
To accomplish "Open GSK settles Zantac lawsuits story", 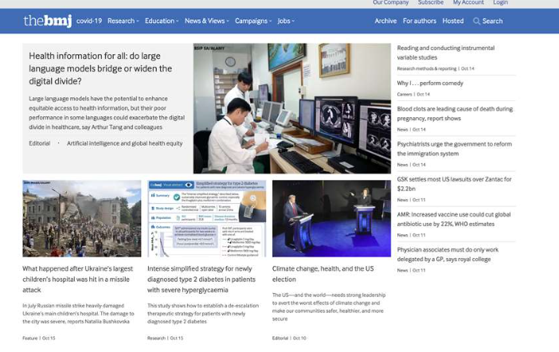I will click(x=454, y=184).
